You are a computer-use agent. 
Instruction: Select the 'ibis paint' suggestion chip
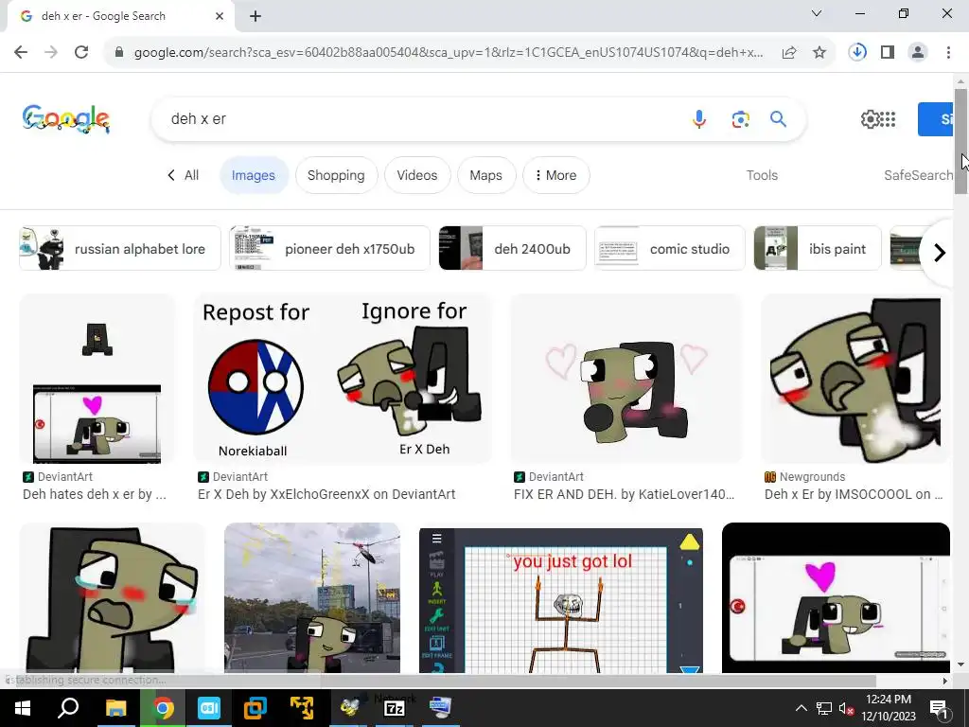[818, 248]
